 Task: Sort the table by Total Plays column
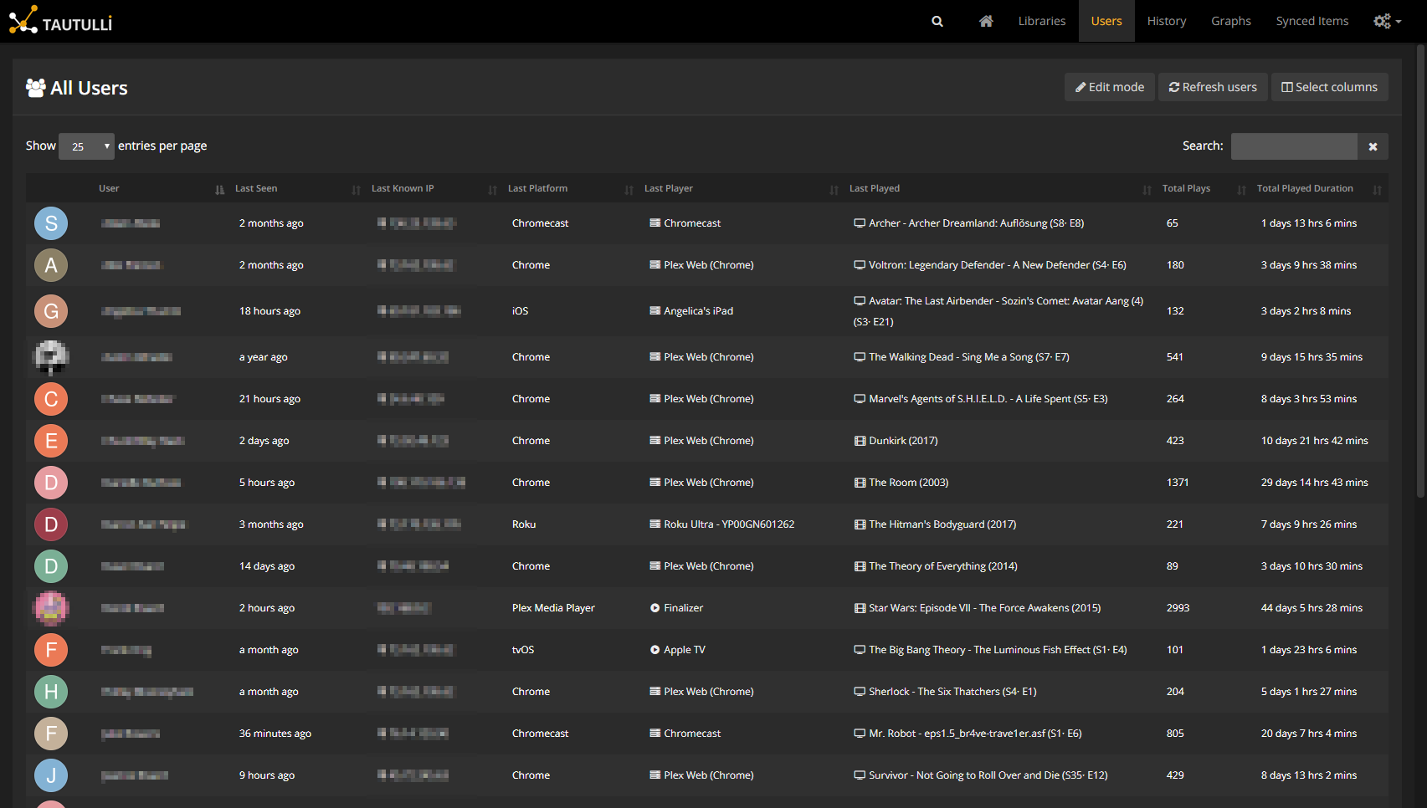pos(1186,189)
